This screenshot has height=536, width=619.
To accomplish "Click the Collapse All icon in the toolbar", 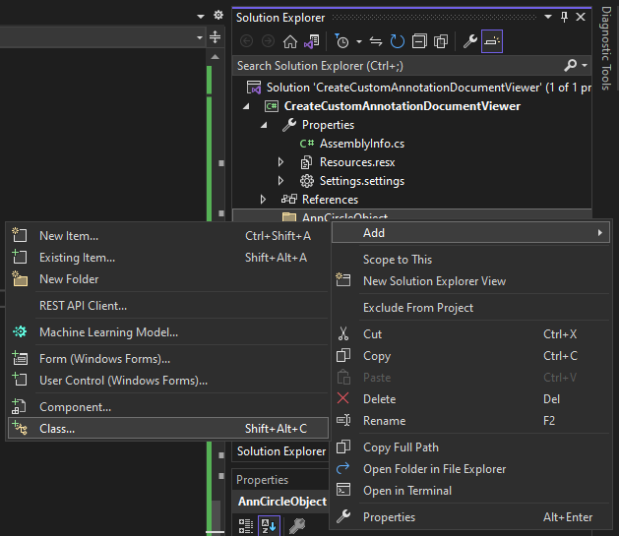I will tap(419, 41).
